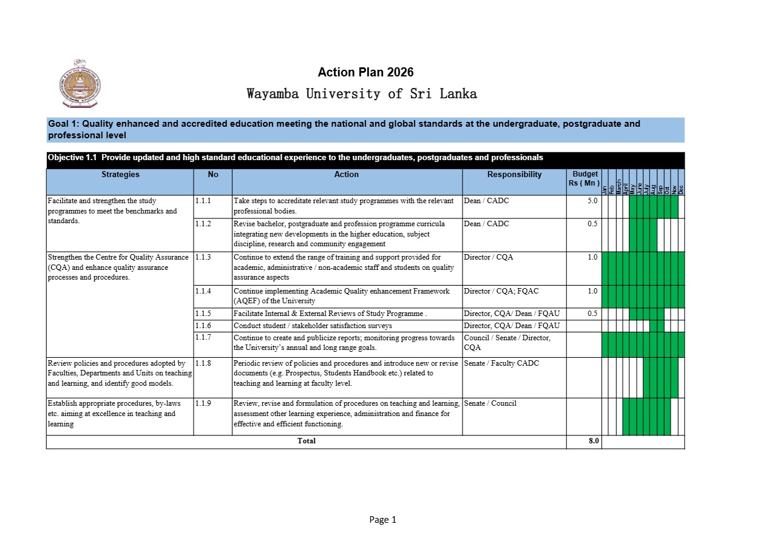Click the black Objective 1.1 header row
The image size is (766, 541).
point(365,158)
